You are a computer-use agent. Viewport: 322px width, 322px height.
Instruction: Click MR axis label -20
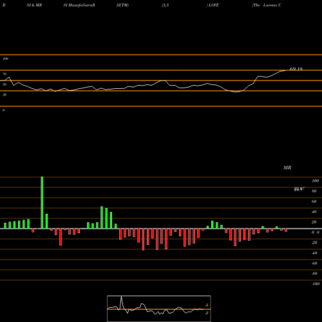[314, 243]
